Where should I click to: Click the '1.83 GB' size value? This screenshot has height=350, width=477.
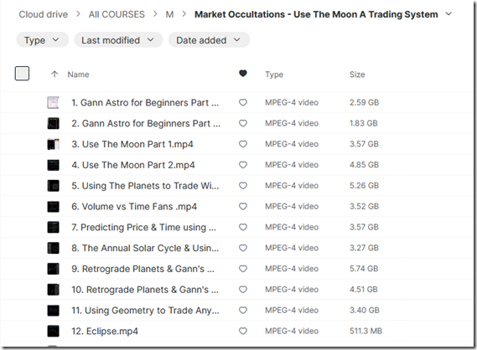[x=364, y=123]
